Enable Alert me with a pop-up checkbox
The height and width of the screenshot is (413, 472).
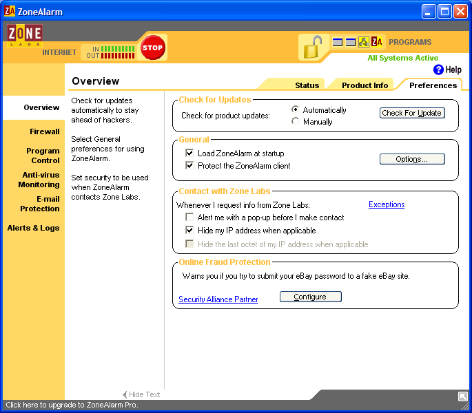click(x=190, y=218)
